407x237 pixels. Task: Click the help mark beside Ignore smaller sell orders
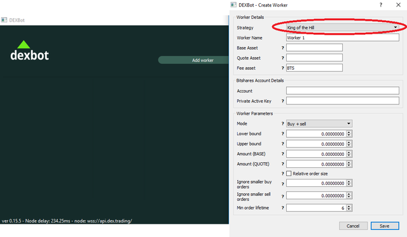point(282,196)
